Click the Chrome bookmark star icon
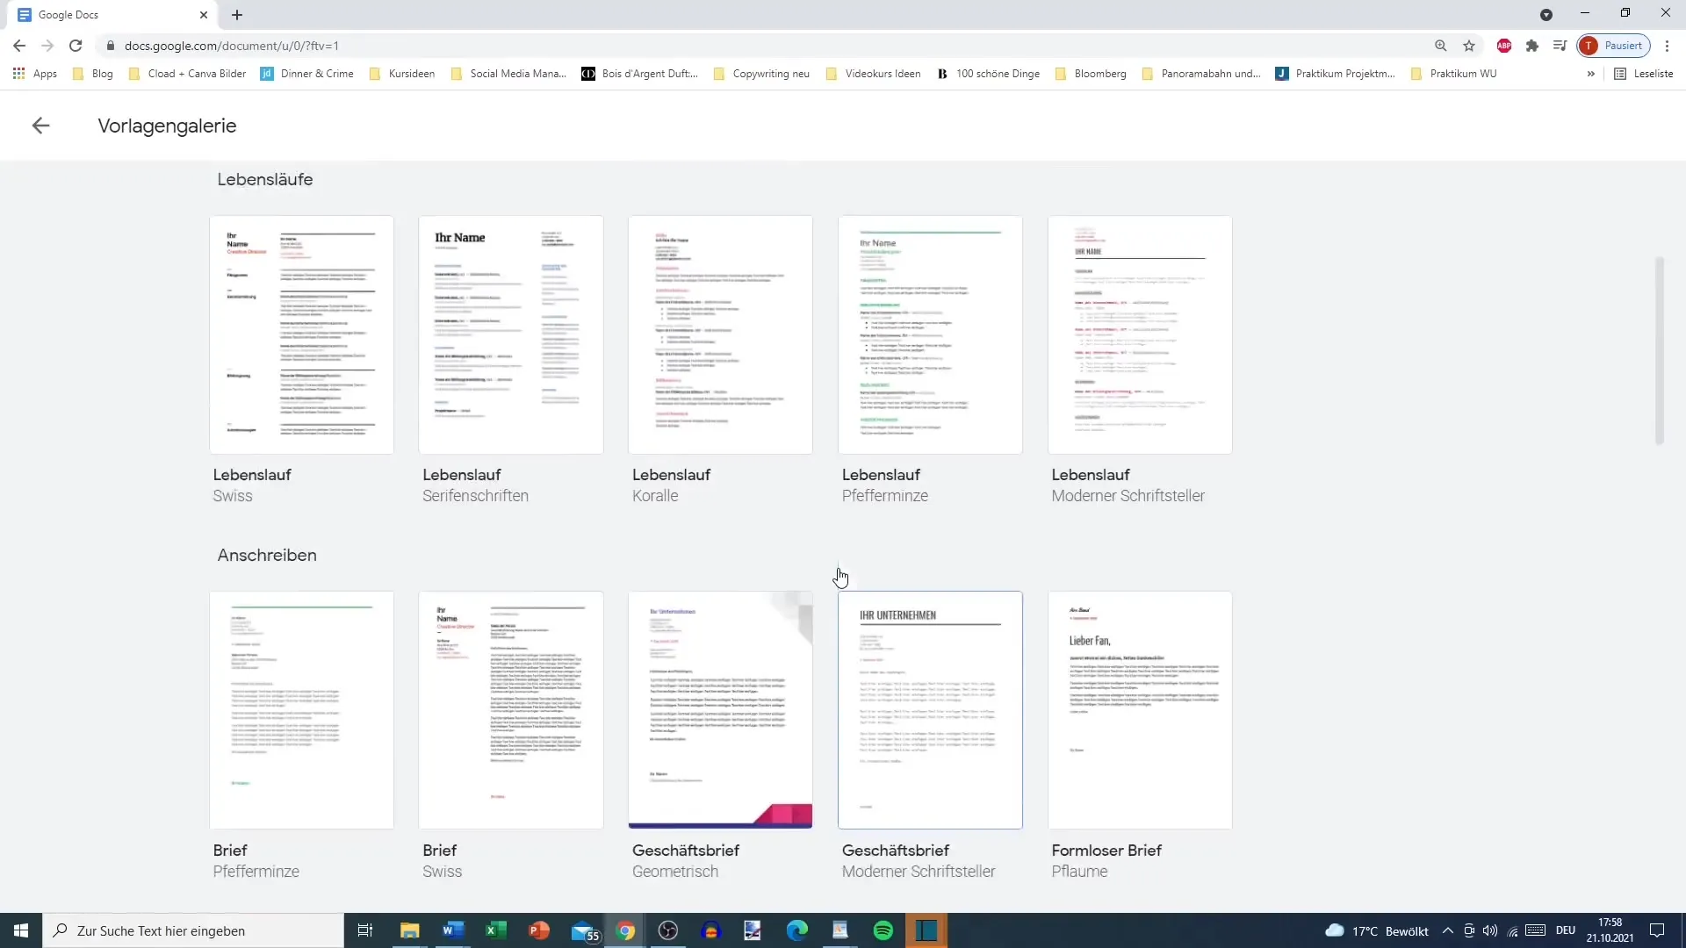This screenshot has width=1686, height=948. point(1468,47)
